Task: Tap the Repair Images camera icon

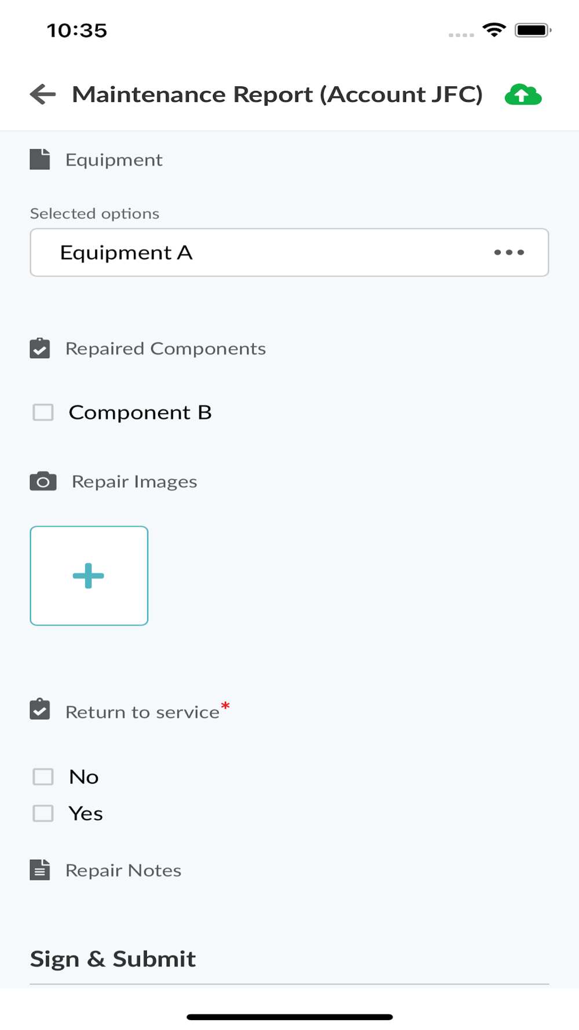Action: tap(43, 481)
